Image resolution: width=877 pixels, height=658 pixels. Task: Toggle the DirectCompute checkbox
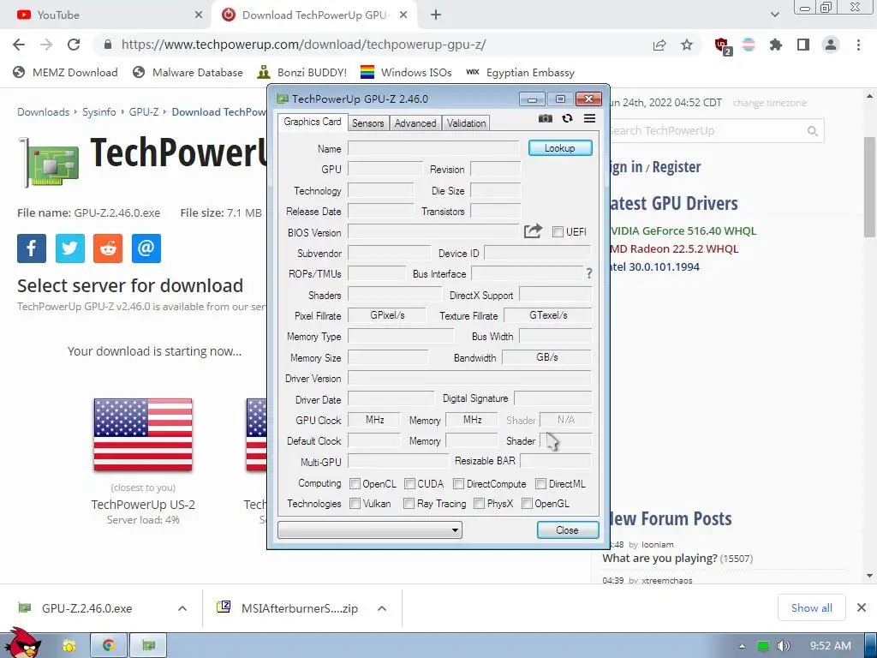(459, 483)
